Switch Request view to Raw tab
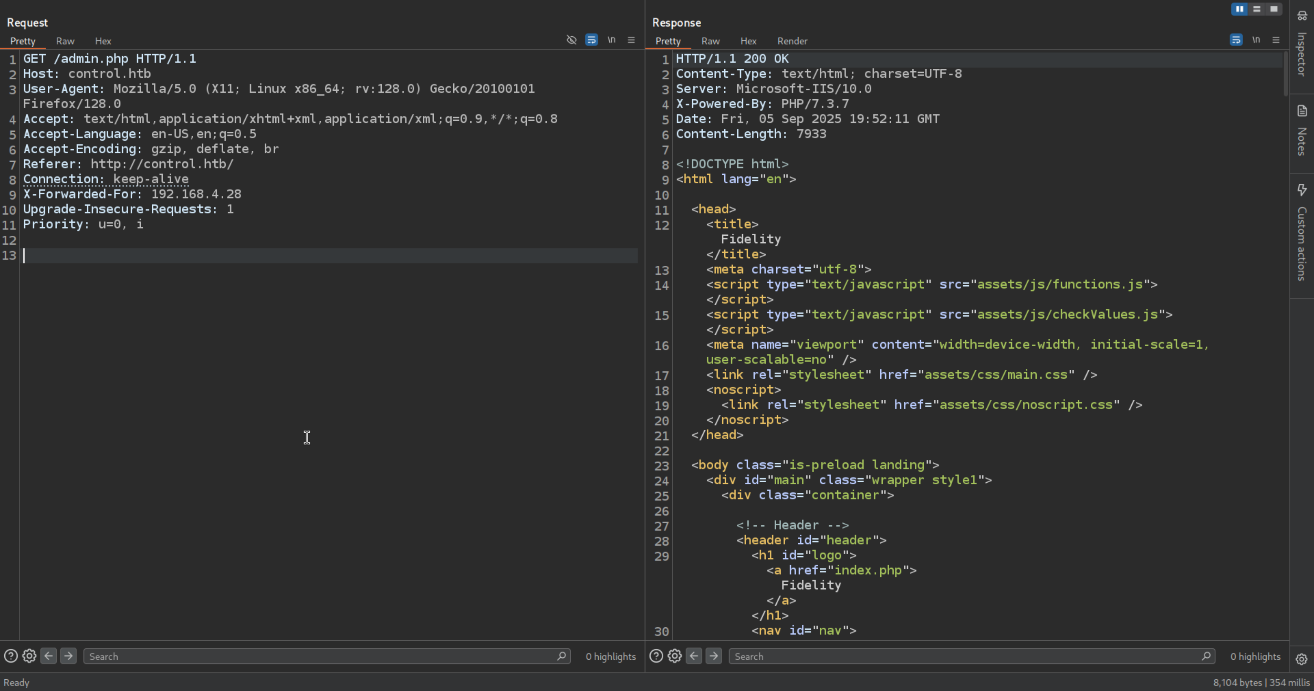Screen dimensions: 1314x691 (65, 41)
